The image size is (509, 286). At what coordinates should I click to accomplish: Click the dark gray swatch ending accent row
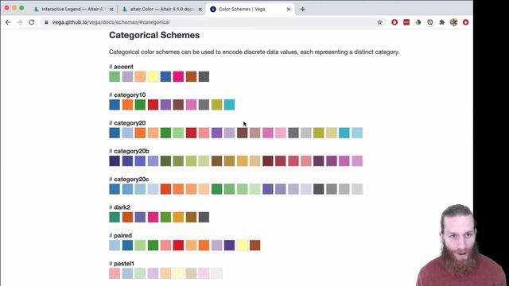pyautogui.click(x=204, y=77)
